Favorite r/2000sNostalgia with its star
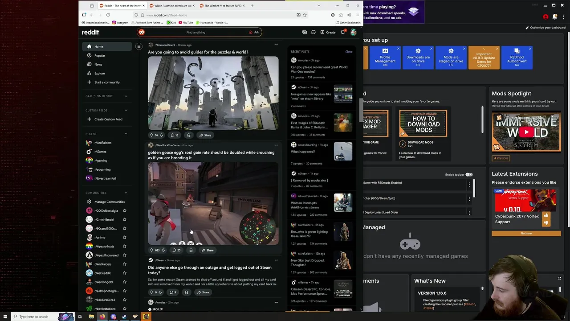This screenshot has width=570, height=321. coord(125,210)
